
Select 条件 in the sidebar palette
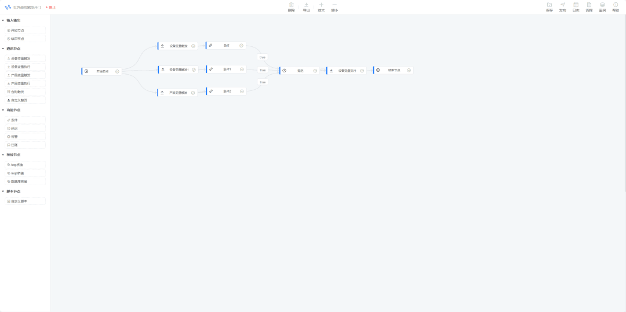(x=25, y=120)
